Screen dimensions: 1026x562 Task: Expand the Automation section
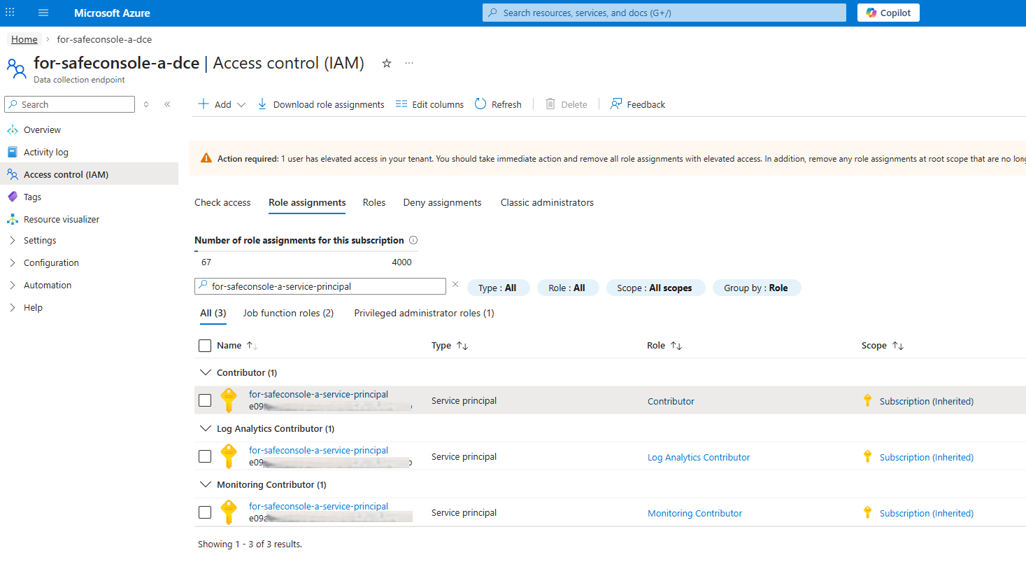pos(48,285)
